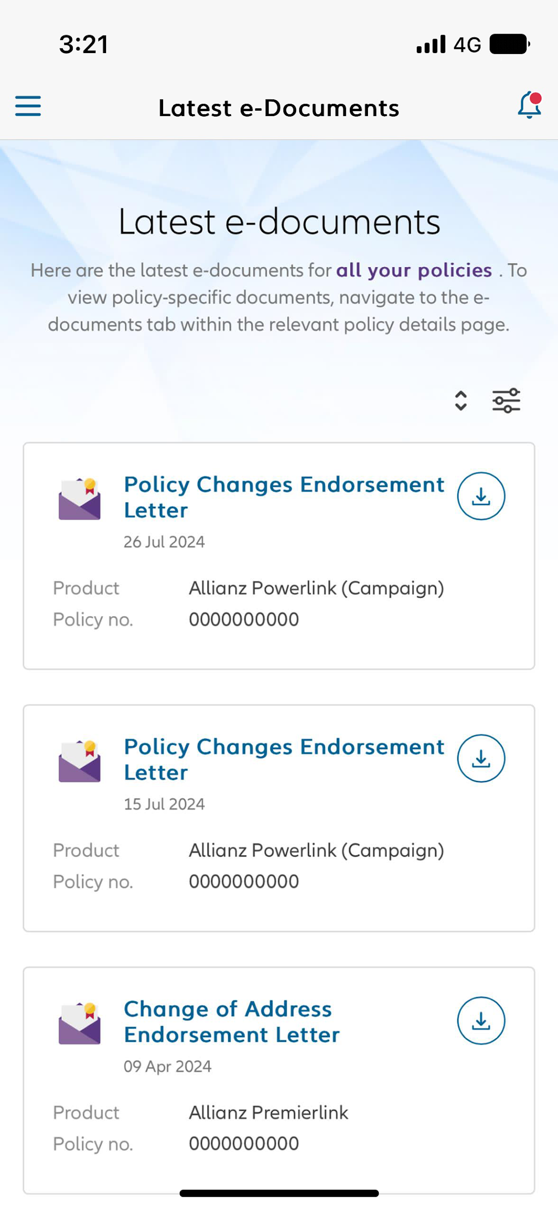Open the sort order arrows
The height and width of the screenshot is (1209, 558).
click(461, 401)
